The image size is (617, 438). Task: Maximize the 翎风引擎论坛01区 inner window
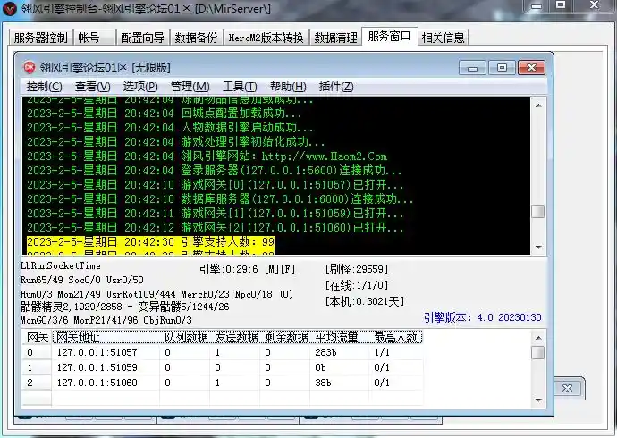click(x=502, y=68)
